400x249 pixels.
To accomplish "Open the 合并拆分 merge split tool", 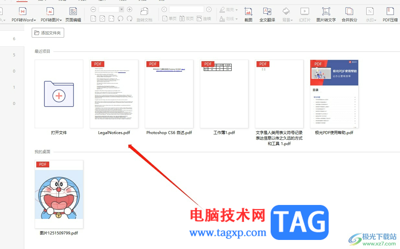I will pyautogui.click(x=349, y=15).
